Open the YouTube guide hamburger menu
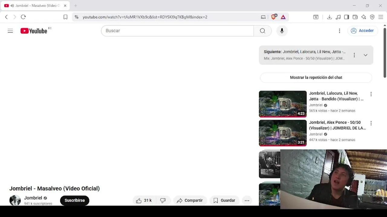 pos(10,31)
